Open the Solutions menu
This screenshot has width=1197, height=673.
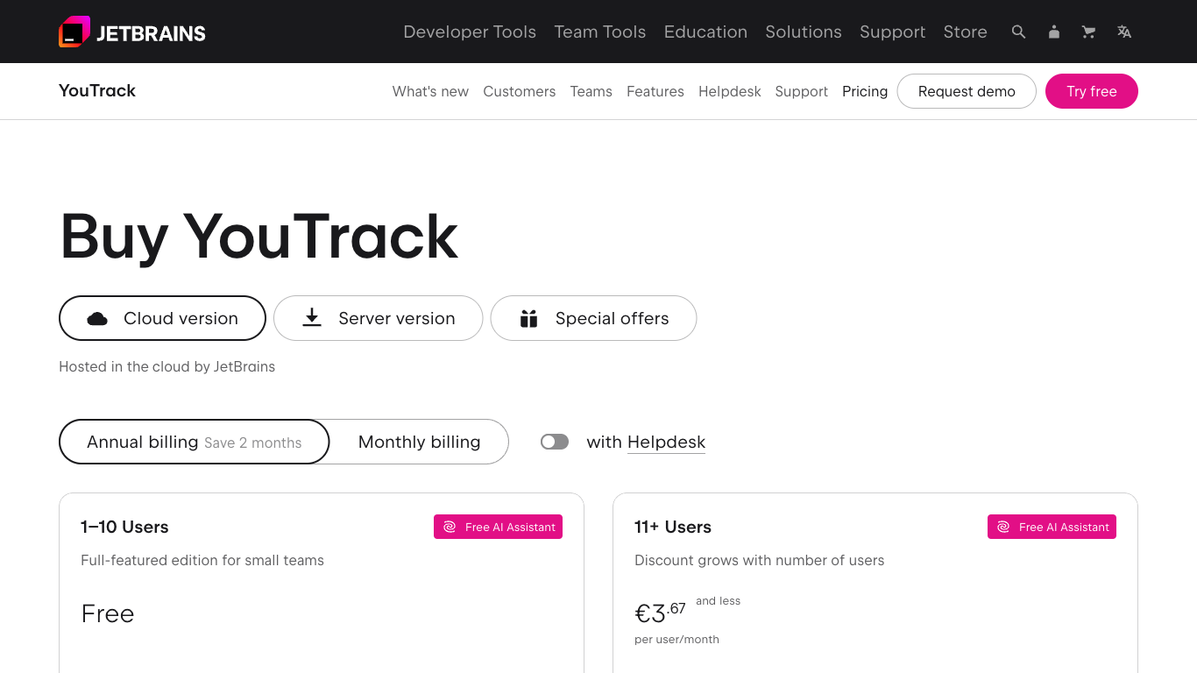coord(804,32)
